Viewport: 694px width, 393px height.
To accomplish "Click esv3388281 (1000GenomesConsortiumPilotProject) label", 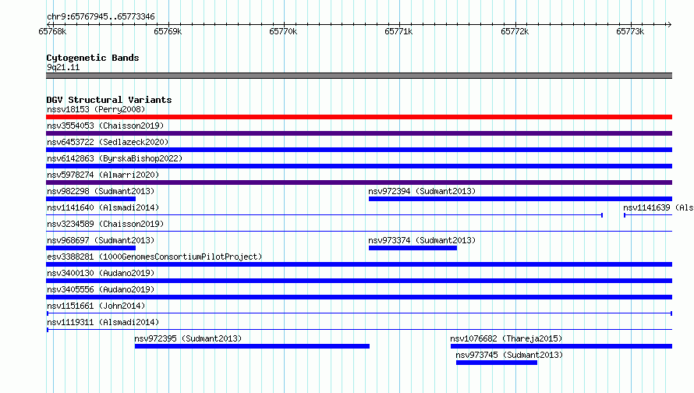I will click(154, 257).
